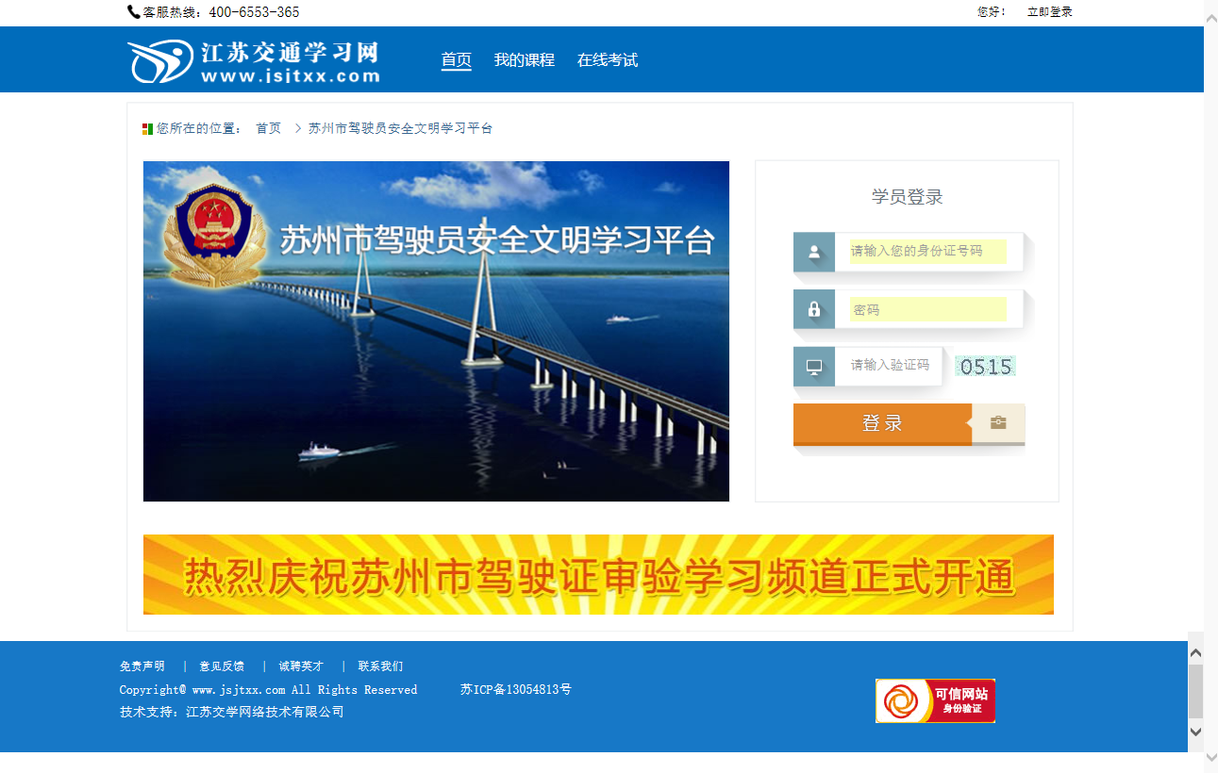Click the 首页 breadcrumb link
1218x773 pixels.
coord(269,128)
